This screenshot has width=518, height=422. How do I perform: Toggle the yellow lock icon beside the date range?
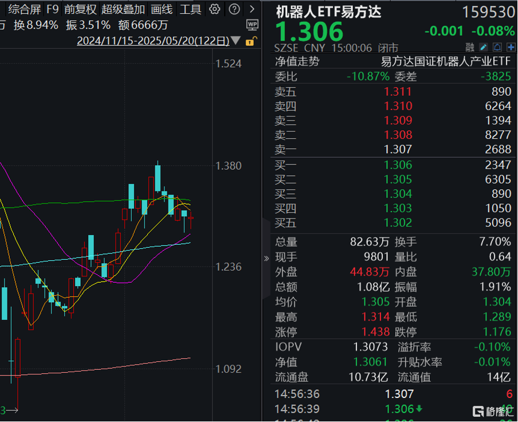(250, 41)
